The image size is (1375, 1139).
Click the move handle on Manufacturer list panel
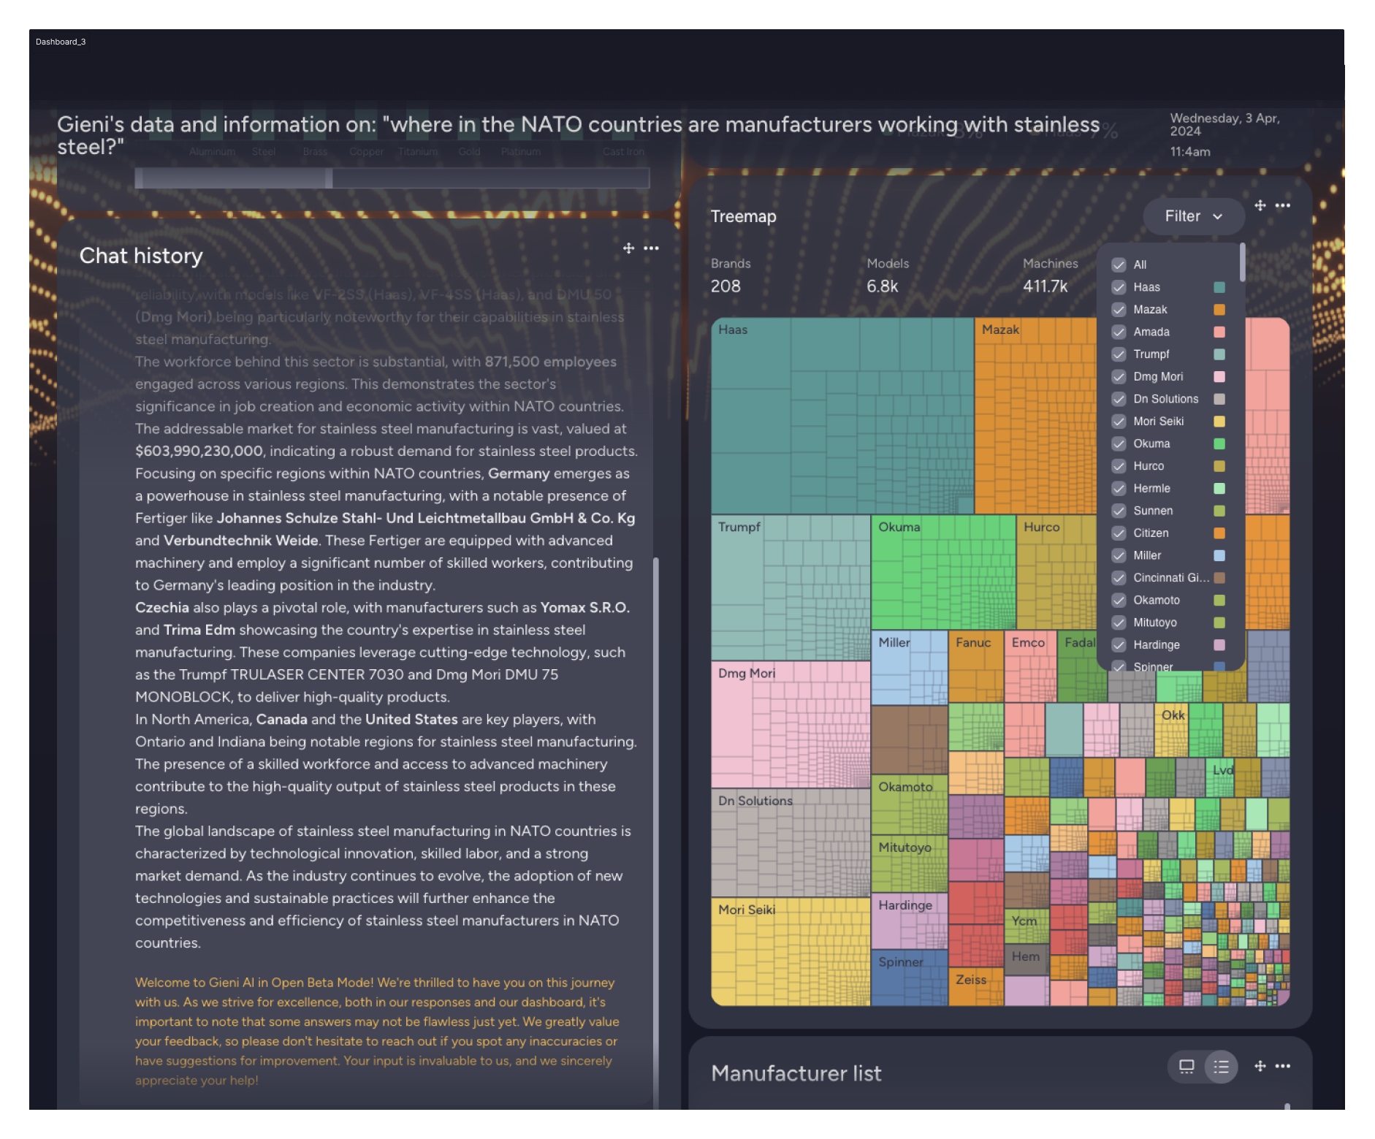[x=1260, y=1067]
